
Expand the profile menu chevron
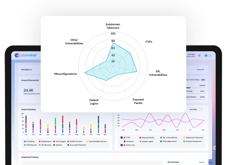pos(210,55)
